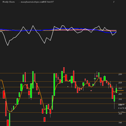This screenshot has height=126, width=126.
Task: Select the 223 price level label
Action: (x=120, y=83)
